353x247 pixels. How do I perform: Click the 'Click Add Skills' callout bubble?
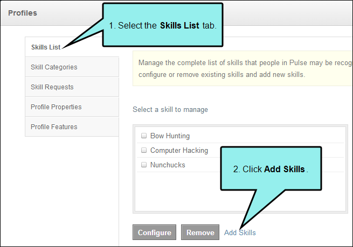pyautogui.click(x=271, y=169)
